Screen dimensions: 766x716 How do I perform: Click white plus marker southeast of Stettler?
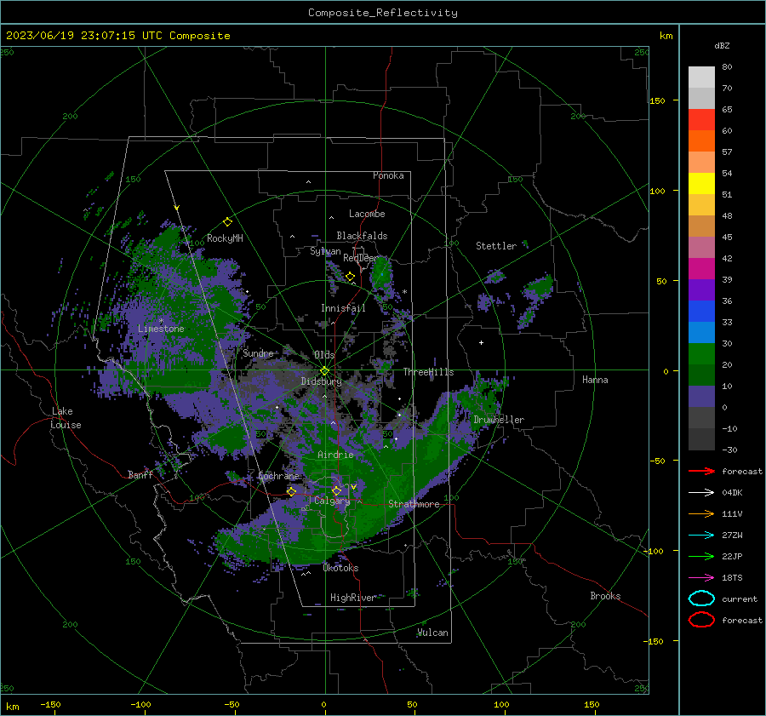point(481,342)
